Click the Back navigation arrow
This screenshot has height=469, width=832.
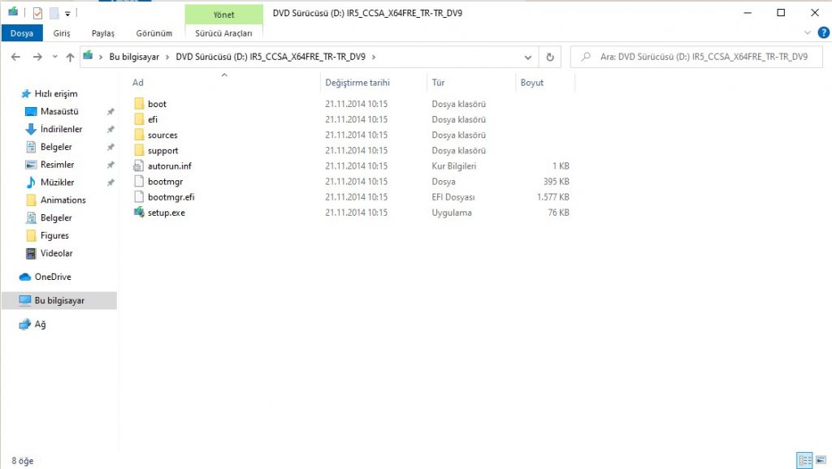(15, 57)
